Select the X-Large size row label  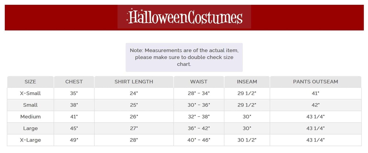coord(30,140)
